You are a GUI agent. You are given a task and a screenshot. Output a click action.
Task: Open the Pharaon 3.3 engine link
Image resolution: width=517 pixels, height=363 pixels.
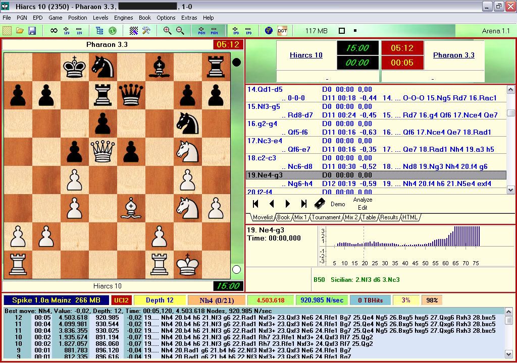[454, 55]
